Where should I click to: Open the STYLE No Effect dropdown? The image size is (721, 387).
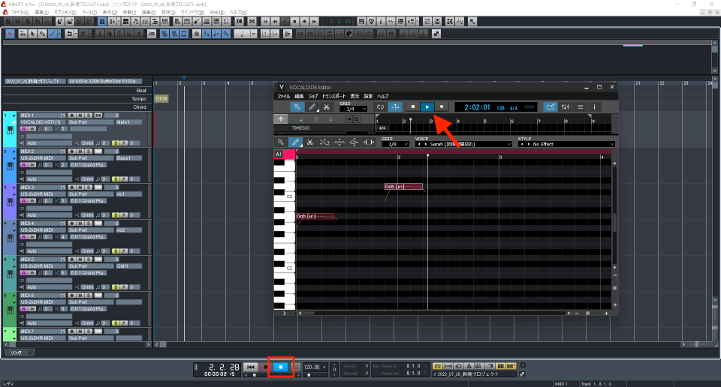pos(566,144)
